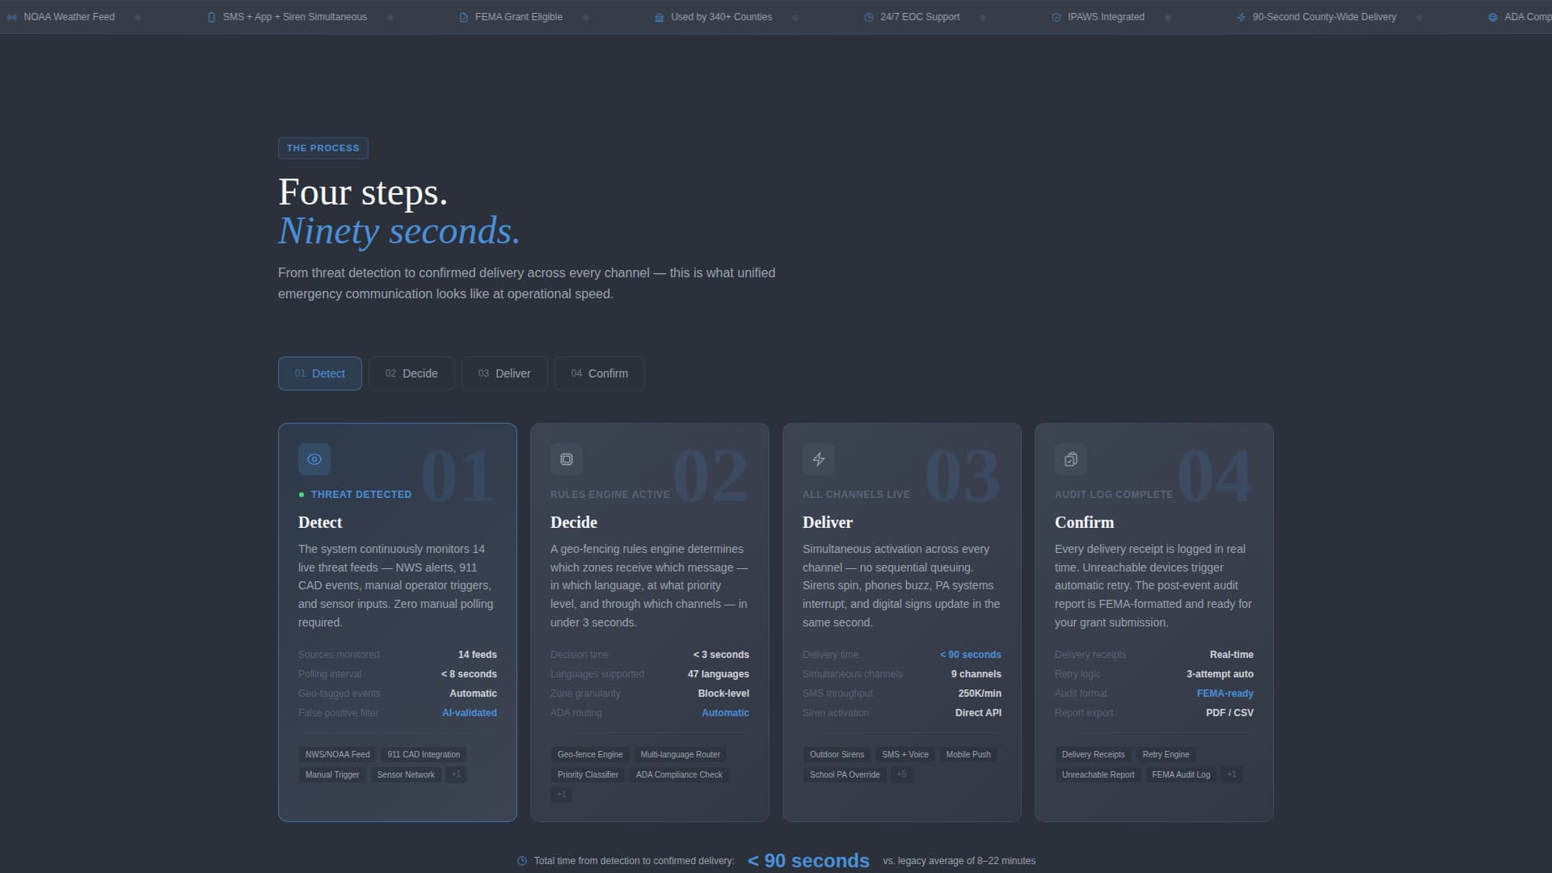Click the eye icon on the Detect card
The width and height of the screenshot is (1552, 873).
314,459
